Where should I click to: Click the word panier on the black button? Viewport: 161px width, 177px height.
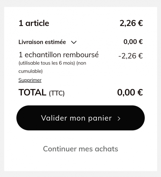[100, 118]
